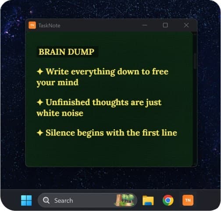The width and height of the screenshot is (221, 211).
Task: Click the taskbar Search field
Action: coord(87,200)
